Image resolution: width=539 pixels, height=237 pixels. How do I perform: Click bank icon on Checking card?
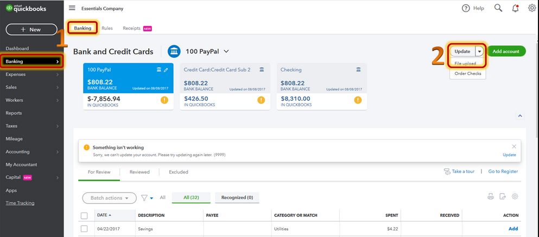click(x=359, y=70)
